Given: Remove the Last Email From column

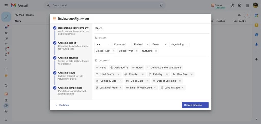Looking at the screenshot, I should click(x=120, y=88).
